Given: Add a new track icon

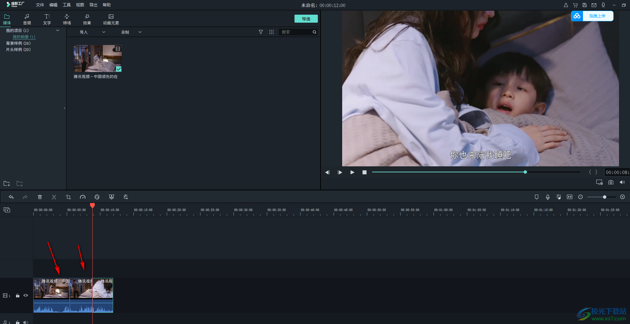Looking at the screenshot, I should tap(7, 210).
